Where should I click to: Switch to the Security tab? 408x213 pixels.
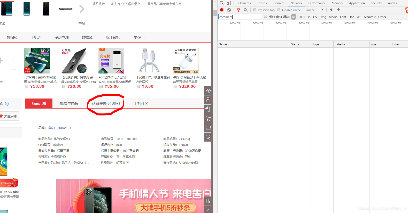pyautogui.click(x=376, y=3)
